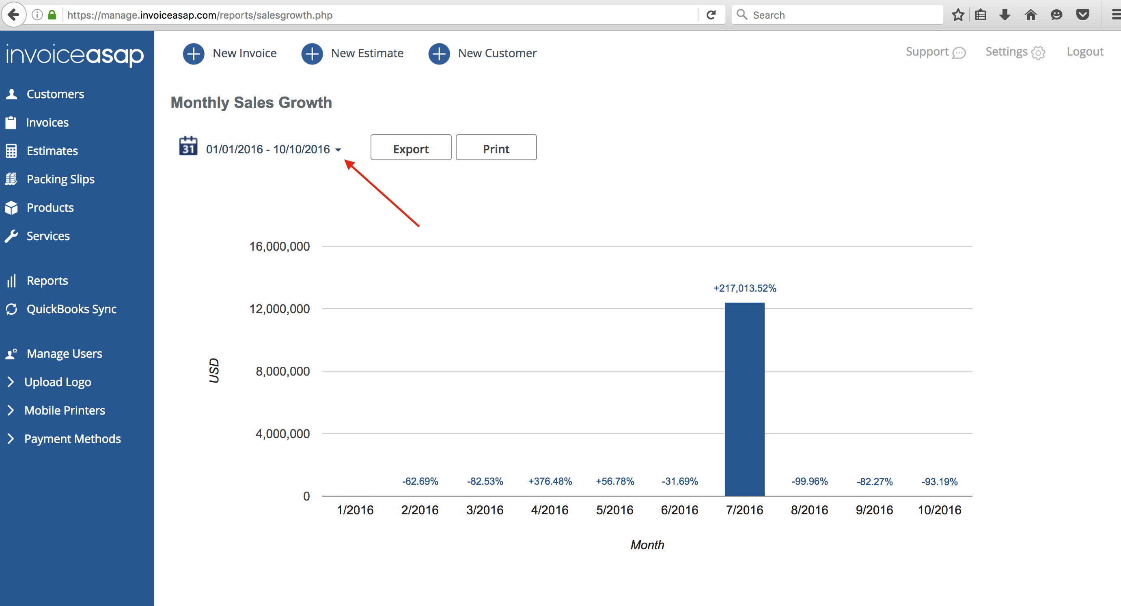Open Reports in the sidebar
The height and width of the screenshot is (606, 1121).
[x=47, y=281]
